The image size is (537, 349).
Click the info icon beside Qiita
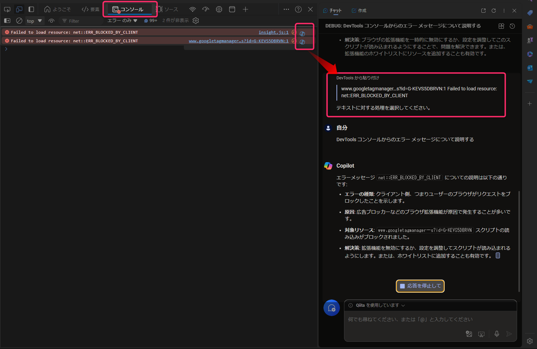point(351,305)
